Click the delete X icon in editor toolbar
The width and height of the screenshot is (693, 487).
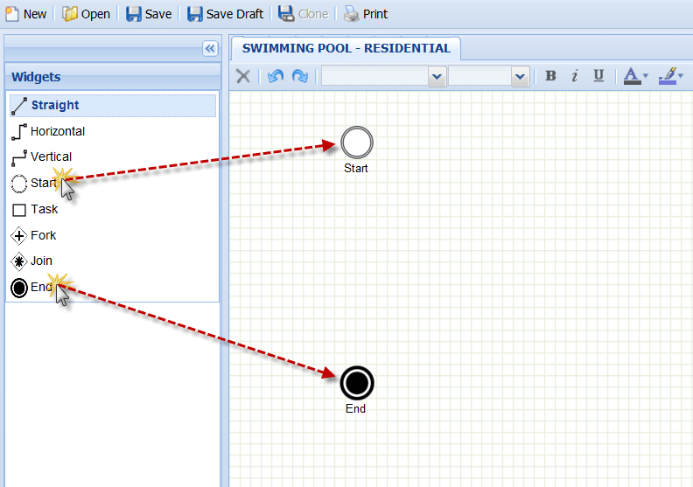click(x=243, y=76)
